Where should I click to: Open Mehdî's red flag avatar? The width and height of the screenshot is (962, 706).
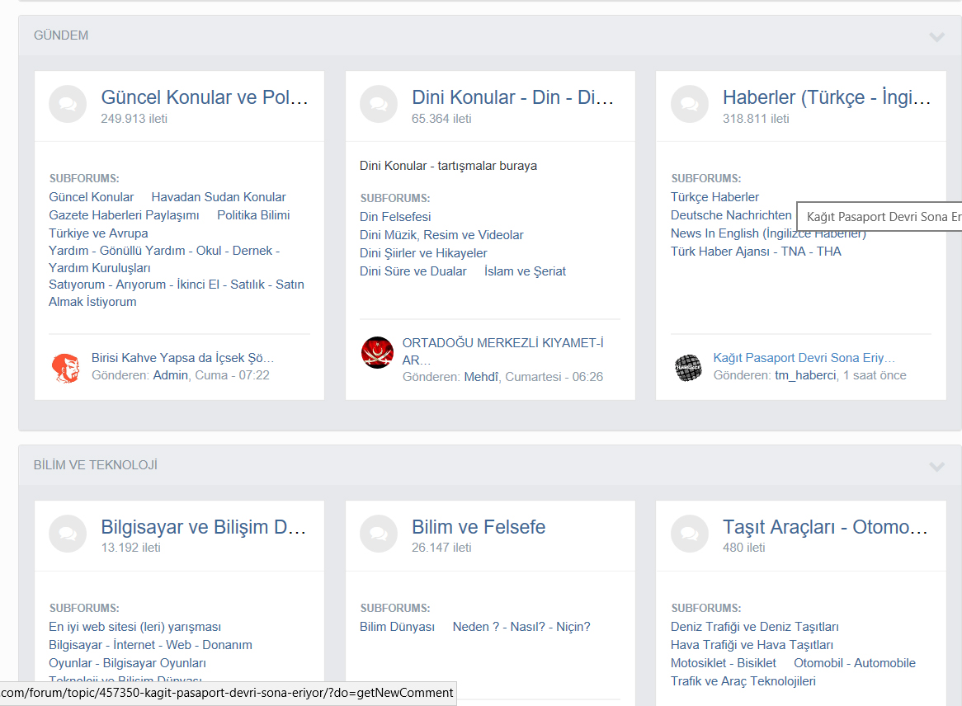click(x=377, y=352)
